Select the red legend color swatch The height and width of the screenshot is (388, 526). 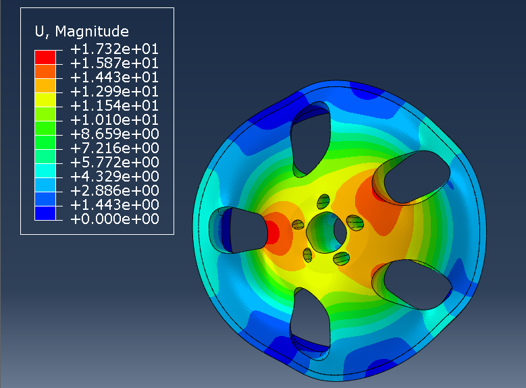click(45, 57)
